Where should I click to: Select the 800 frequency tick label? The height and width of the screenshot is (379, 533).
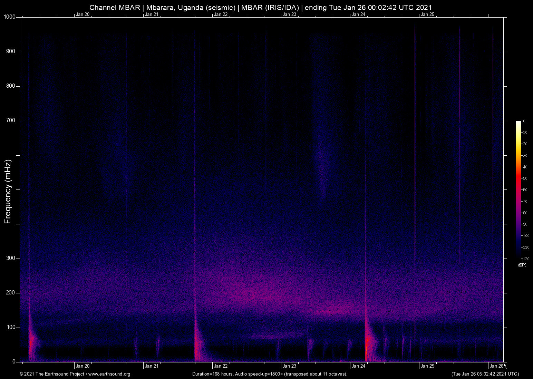(x=11, y=86)
